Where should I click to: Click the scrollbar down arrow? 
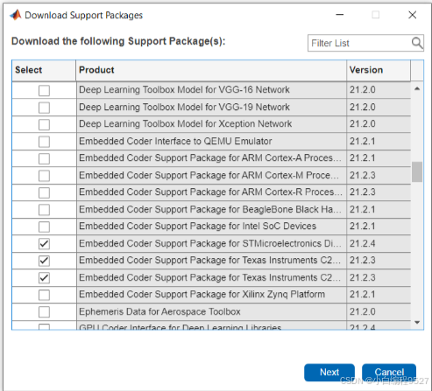pos(417,322)
